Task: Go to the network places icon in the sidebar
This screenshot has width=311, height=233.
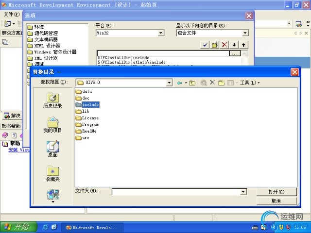Action: click(53, 194)
